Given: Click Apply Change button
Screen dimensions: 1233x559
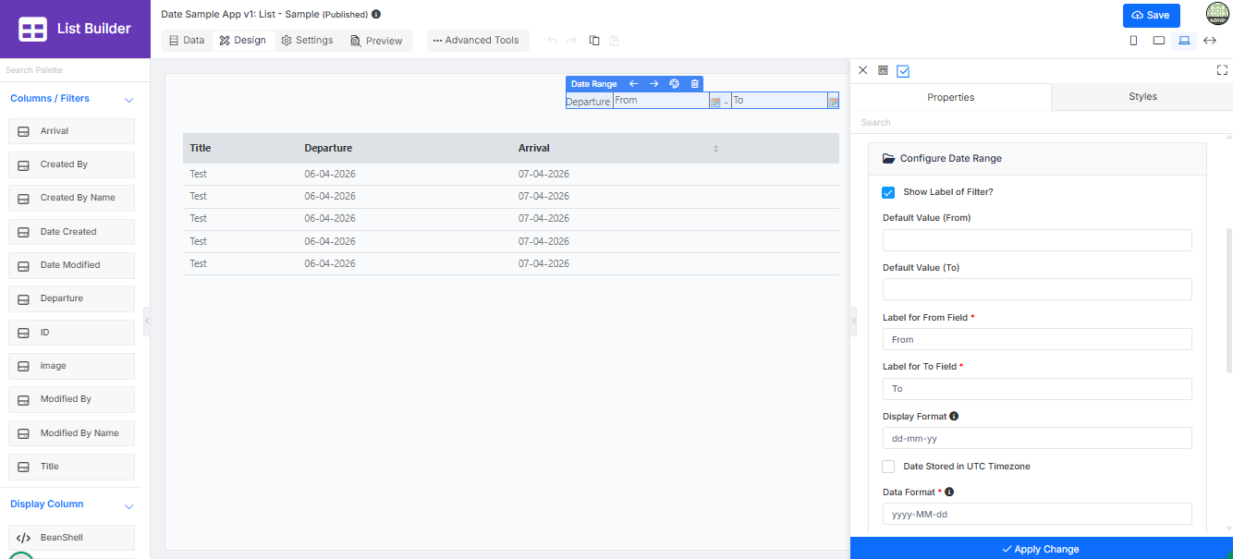Looking at the screenshot, I should pyautogui.click(x=1041, y=549).
